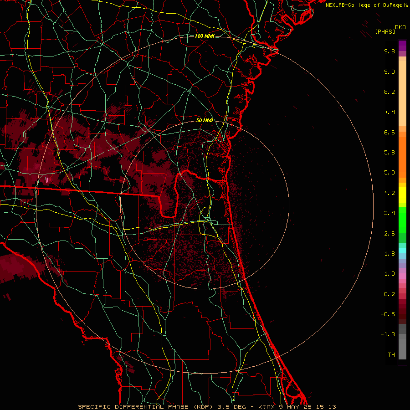The width and height of the screenshot is (410, 410).
Task: Click the 6.6 scale value
Action: tap(389, 132)
